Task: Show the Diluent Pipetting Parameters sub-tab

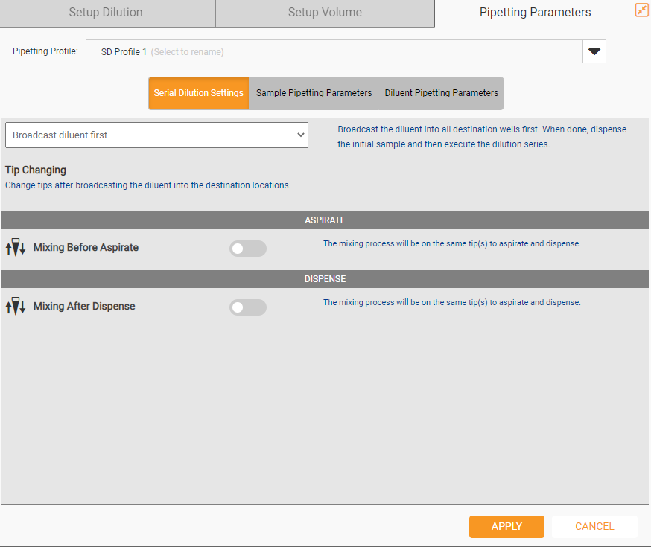Action: point(441,93)
